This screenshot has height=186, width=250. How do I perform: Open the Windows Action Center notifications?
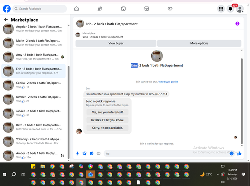click(243, 174)
